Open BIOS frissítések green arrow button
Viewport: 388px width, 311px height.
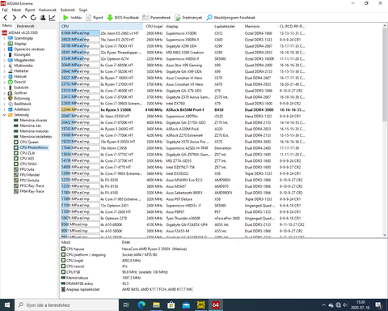click(123, 18)
